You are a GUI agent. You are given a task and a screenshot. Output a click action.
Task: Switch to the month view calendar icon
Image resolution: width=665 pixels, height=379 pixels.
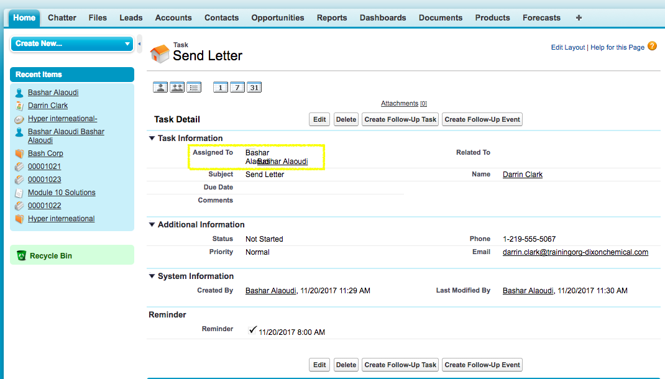pos(254,88)
